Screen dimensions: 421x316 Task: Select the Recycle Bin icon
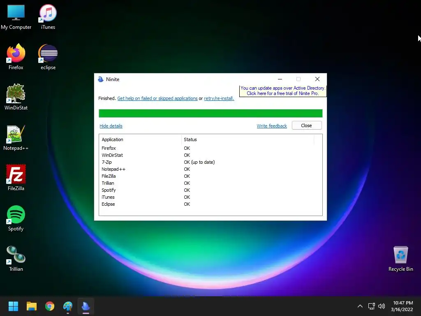400,258
